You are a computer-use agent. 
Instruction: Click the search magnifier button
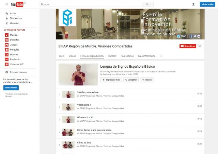tap(147, 4)
